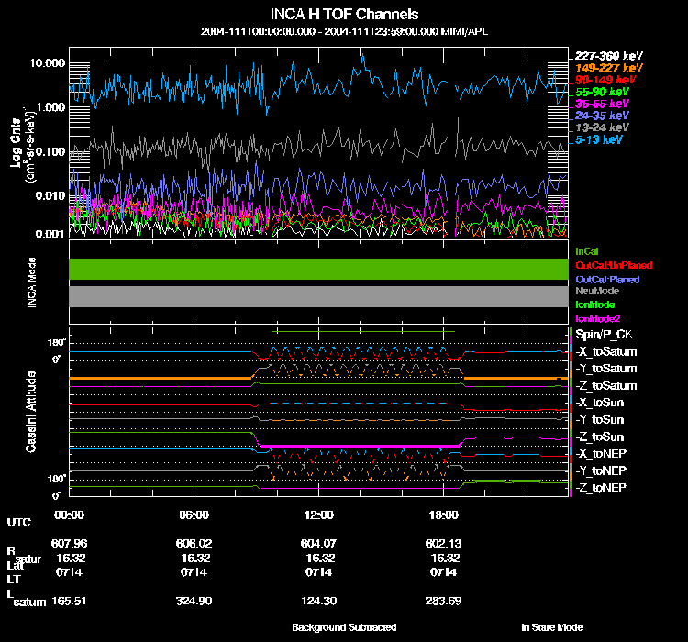Image resolution: width=688 pixels, height=642 pixels.
Task: Select the -X_toSaturn legend entry
Action: [606, 352]
